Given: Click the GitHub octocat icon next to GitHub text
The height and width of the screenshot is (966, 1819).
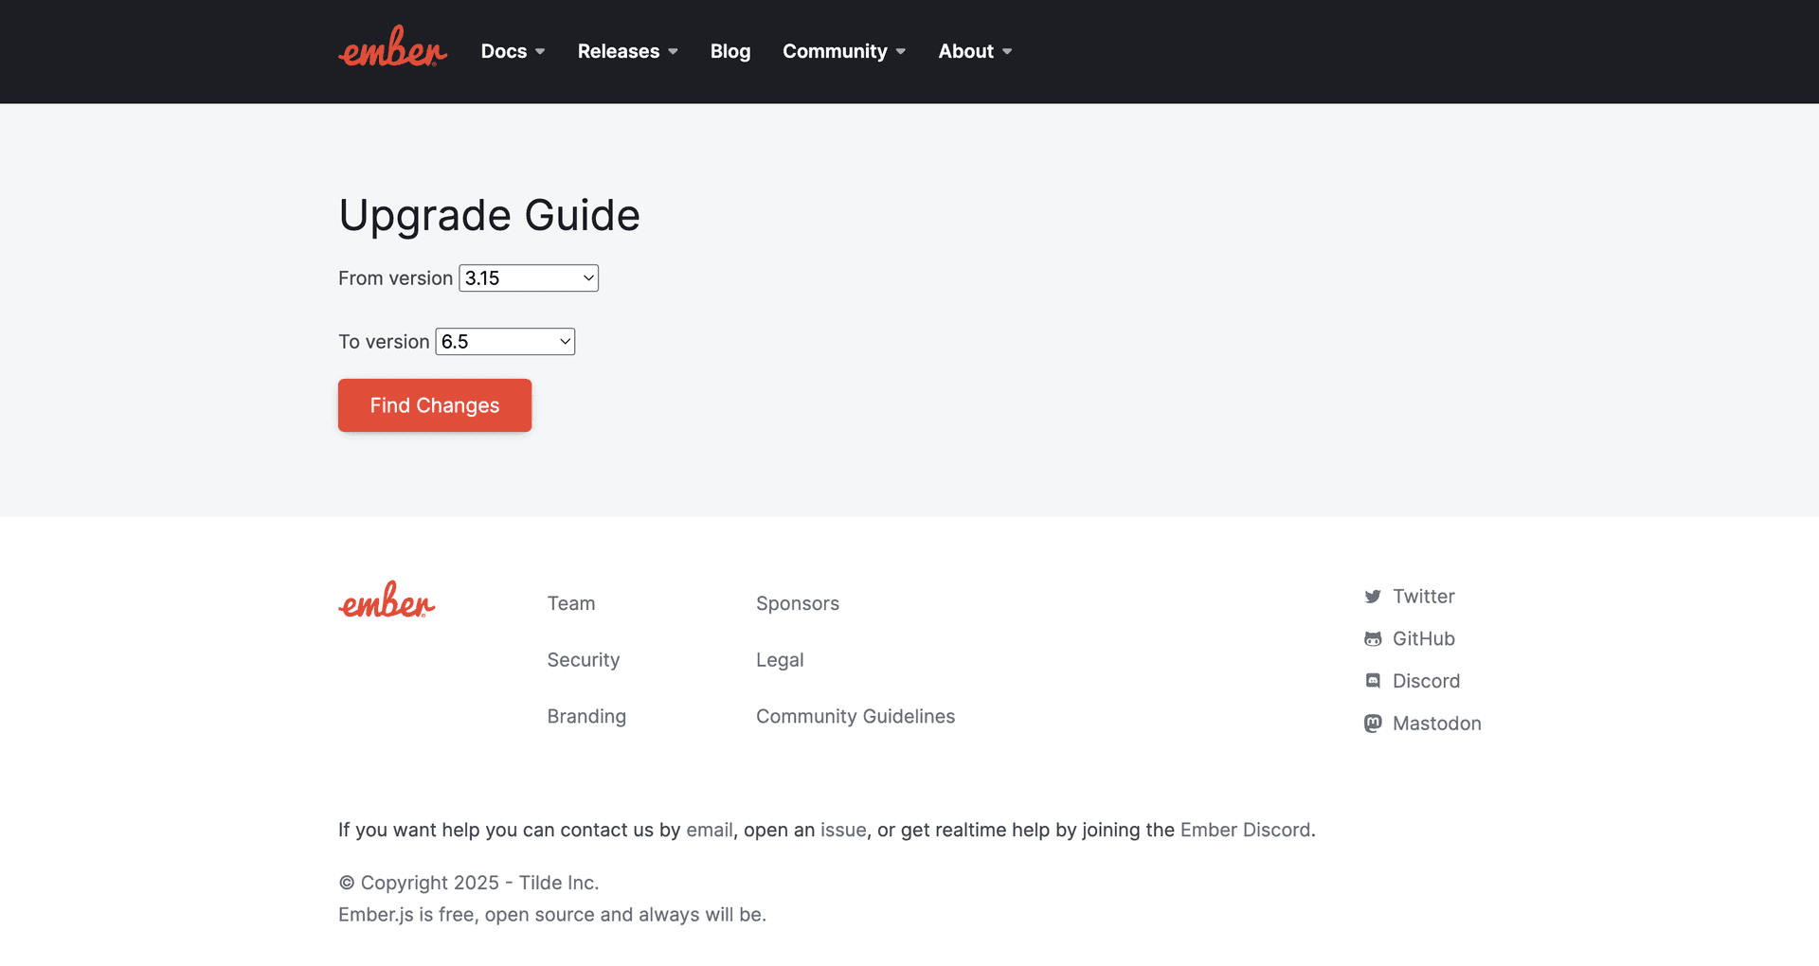Looking at the screenshot, I should pos(1373,638).
